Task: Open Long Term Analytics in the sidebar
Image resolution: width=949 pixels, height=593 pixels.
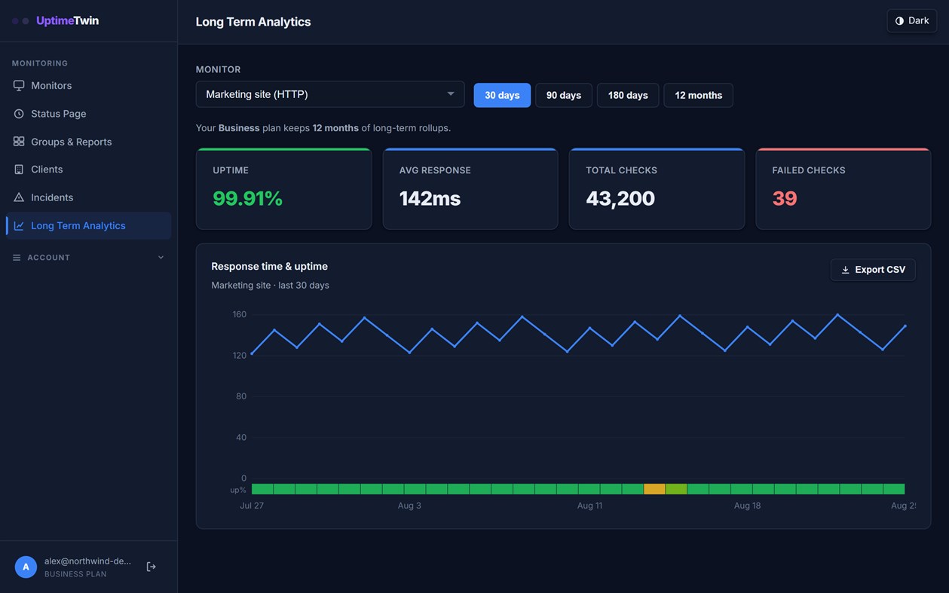Action: pyautogui.click(x=88, y=225)
